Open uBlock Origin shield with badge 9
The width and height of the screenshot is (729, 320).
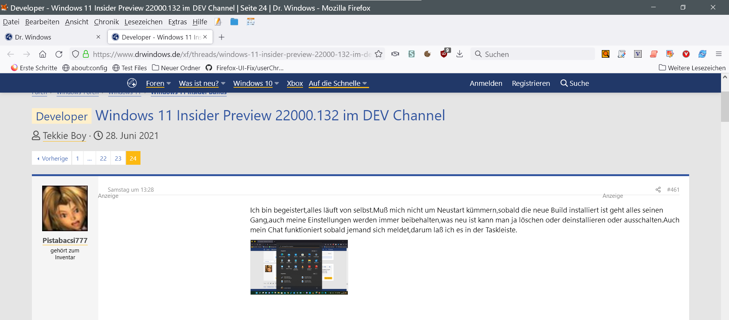pyautogui.click(x=444, y=54)
